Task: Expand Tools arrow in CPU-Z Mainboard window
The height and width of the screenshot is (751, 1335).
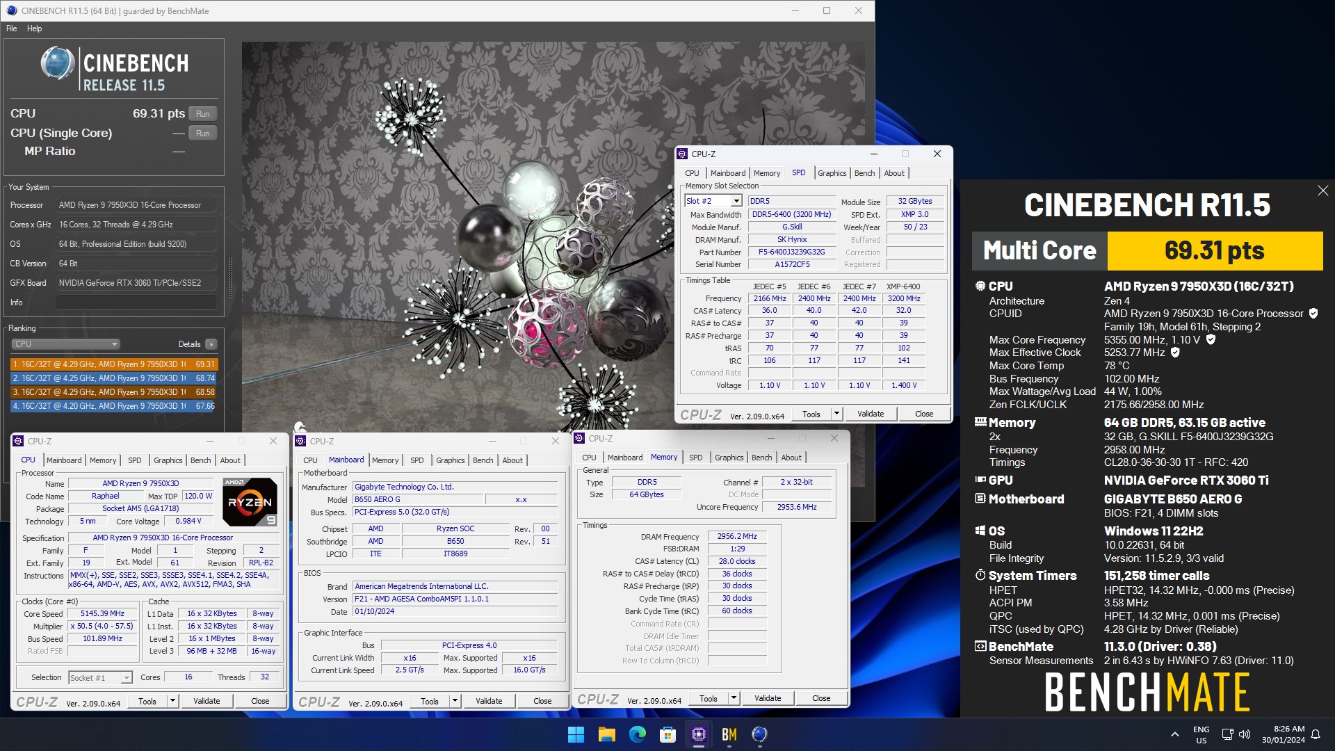Action: pos(455,701)
